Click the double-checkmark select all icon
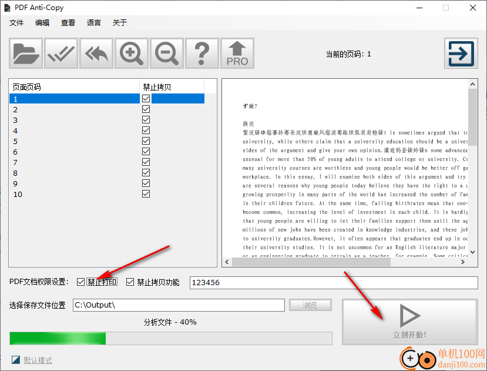The image size is (487, 371). click(x=61, y=53)
